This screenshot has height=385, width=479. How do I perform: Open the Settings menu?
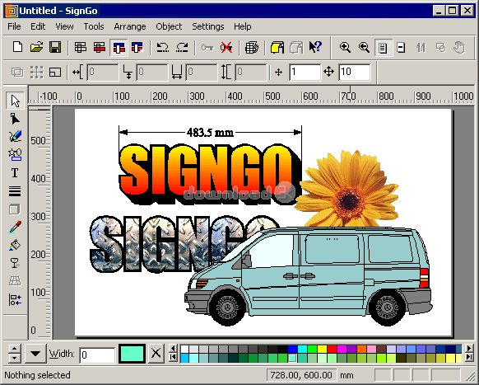(207, 26)
